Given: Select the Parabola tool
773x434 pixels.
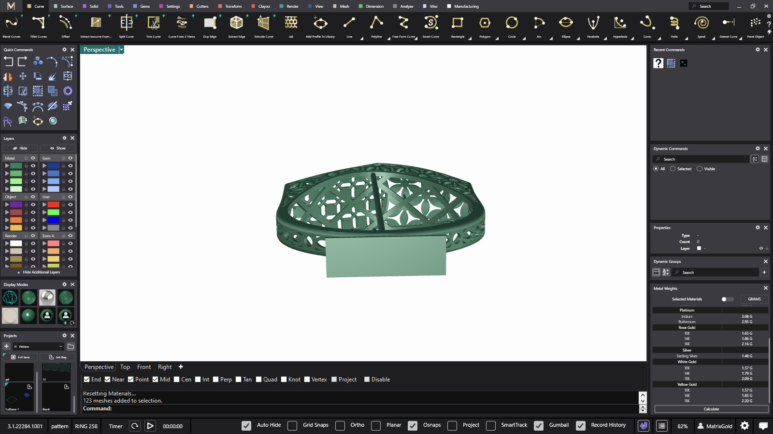Looking at the screenshot, I should coord(593,26).
